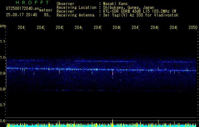Image resolution: width=199 pixels, height=127 pixels.
Task: Click the 1.1 frequency axis label
Action: click(3, 42)
